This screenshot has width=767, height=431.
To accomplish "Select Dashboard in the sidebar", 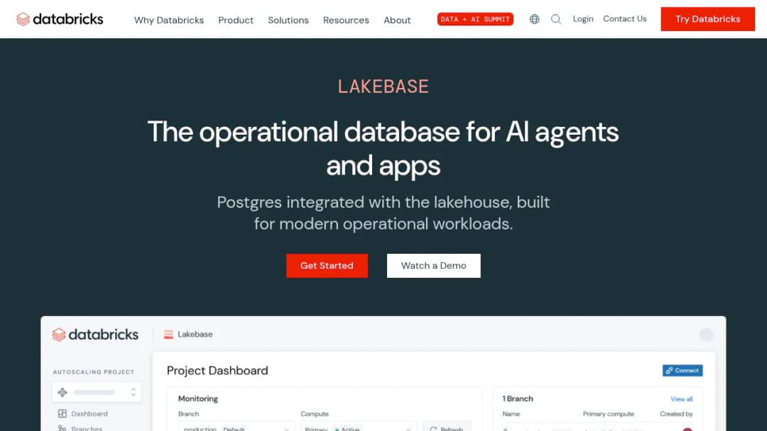I will (82, 413).
